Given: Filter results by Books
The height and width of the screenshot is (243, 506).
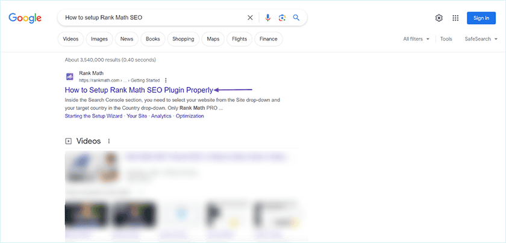Looking at the screenshot, I should click(x=152, y=39).
